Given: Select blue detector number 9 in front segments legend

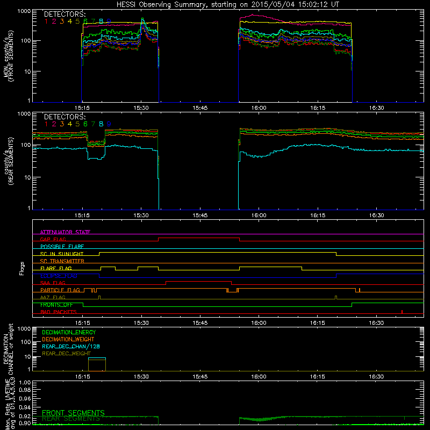Looking at the screenshot, I should point(109,21).
